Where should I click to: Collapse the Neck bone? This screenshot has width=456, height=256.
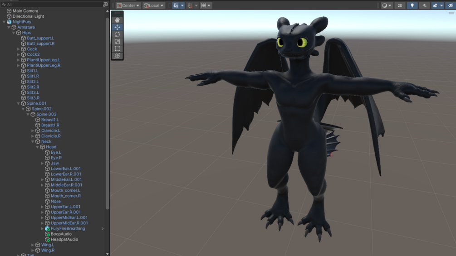click(x=33, y=141)
